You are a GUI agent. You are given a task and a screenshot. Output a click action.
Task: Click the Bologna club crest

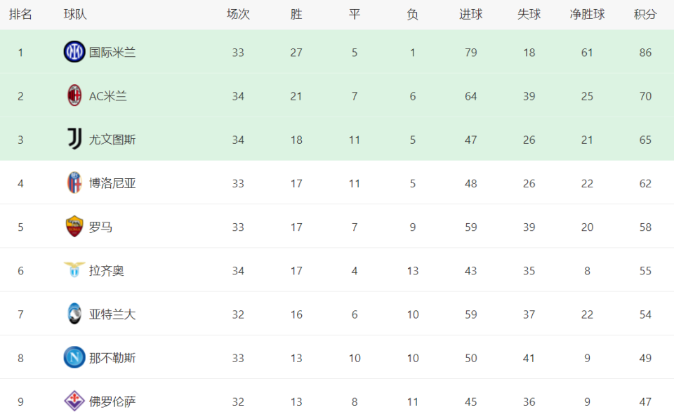74,182
